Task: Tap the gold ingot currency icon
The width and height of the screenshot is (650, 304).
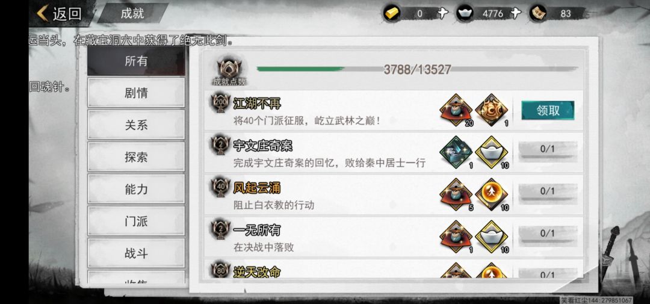Action: pyautogui.click(x=391, y=13)
